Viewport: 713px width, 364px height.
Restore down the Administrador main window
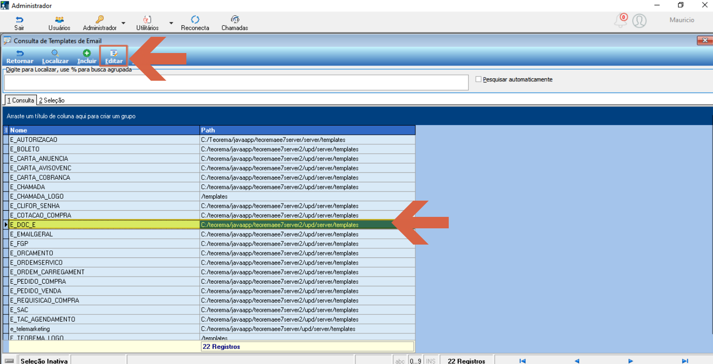click(x=681, y=5)
